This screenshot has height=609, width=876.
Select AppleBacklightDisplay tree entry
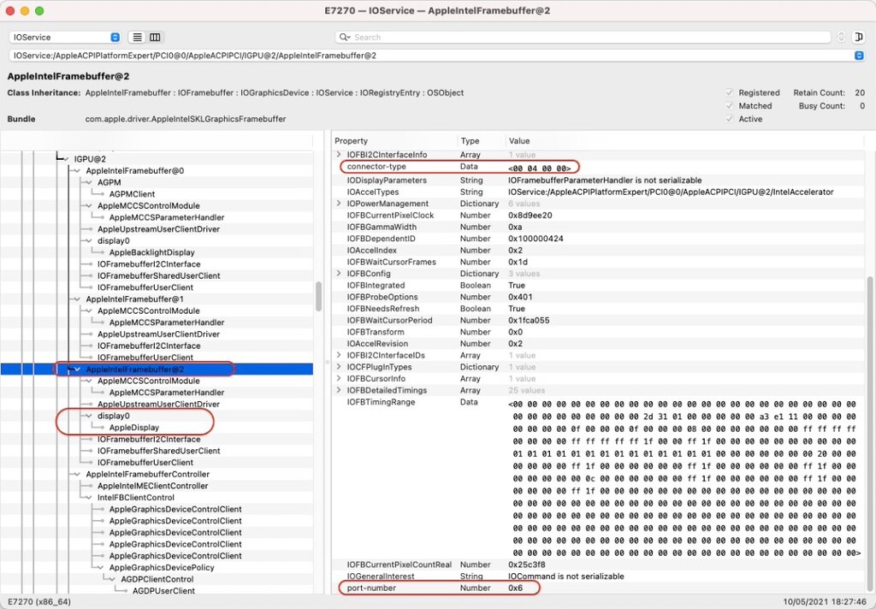[x=151, y=252]
